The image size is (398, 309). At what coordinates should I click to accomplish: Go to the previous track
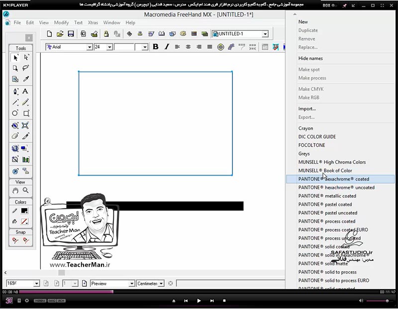(x=186, y=301)
